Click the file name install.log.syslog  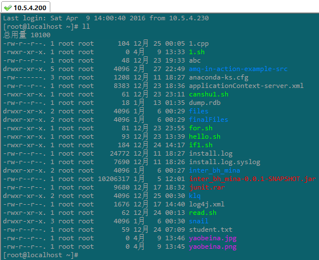point(225,162)
